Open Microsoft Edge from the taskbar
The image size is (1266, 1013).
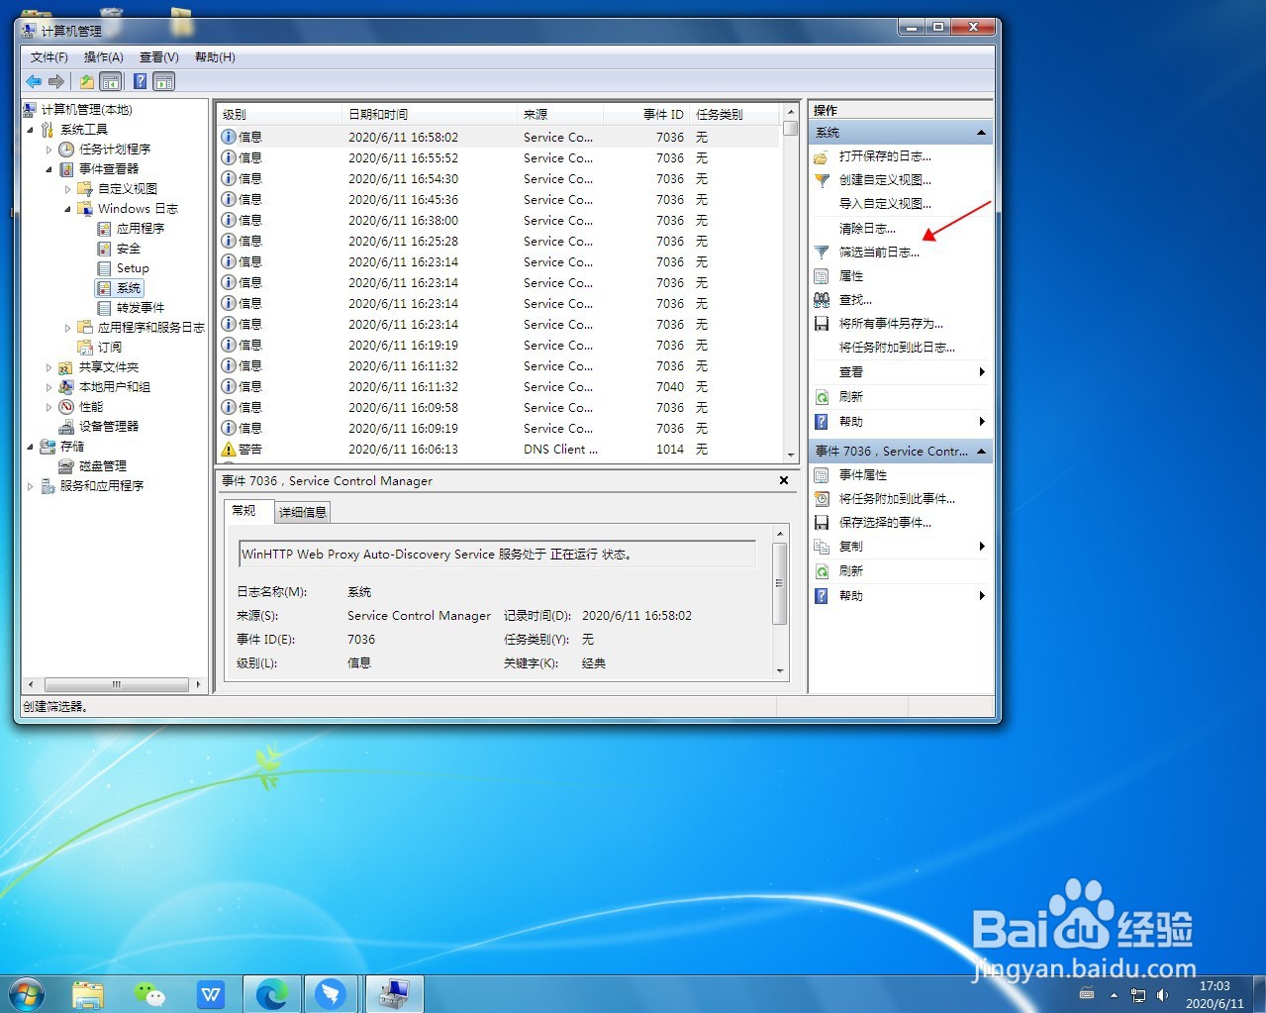[x=272, y=993]
